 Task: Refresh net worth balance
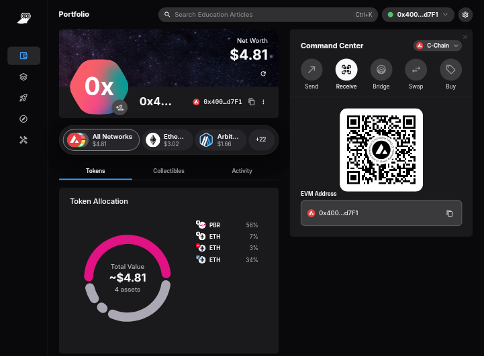pos(263,74)
